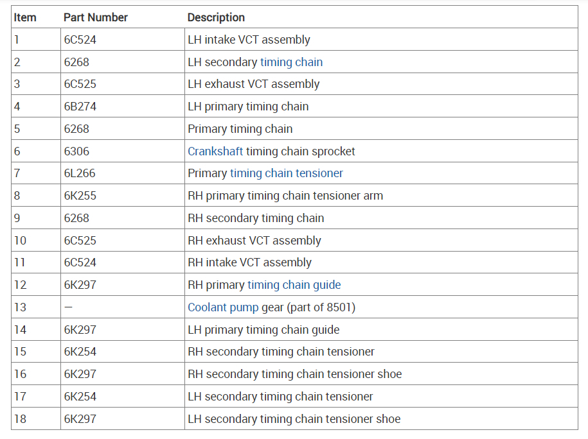Follow the Crankshaft link
Image resolution: width=588 pixels, height=439 pixels.
click(x=215, y=151)
